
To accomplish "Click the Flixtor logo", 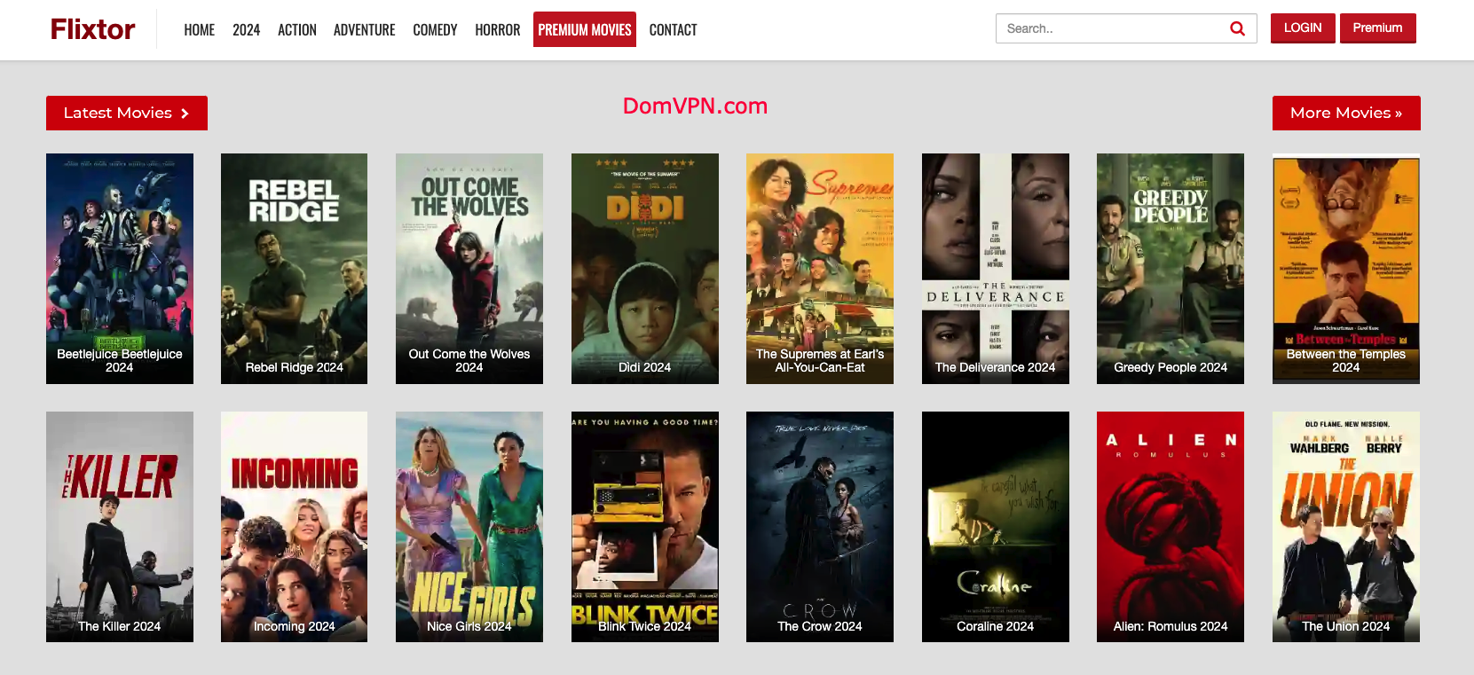I will coord(92,29).
